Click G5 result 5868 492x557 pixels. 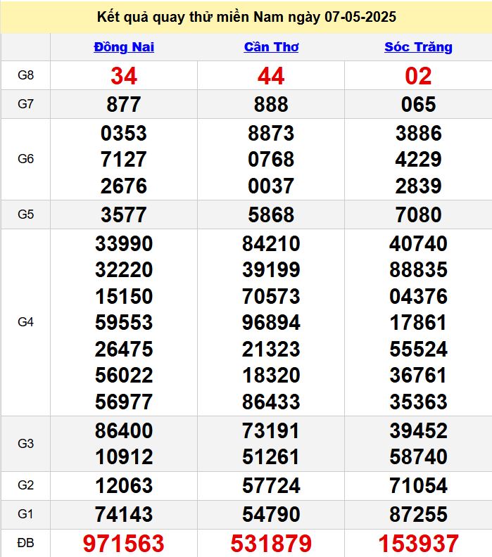click(x=271, y=215)
